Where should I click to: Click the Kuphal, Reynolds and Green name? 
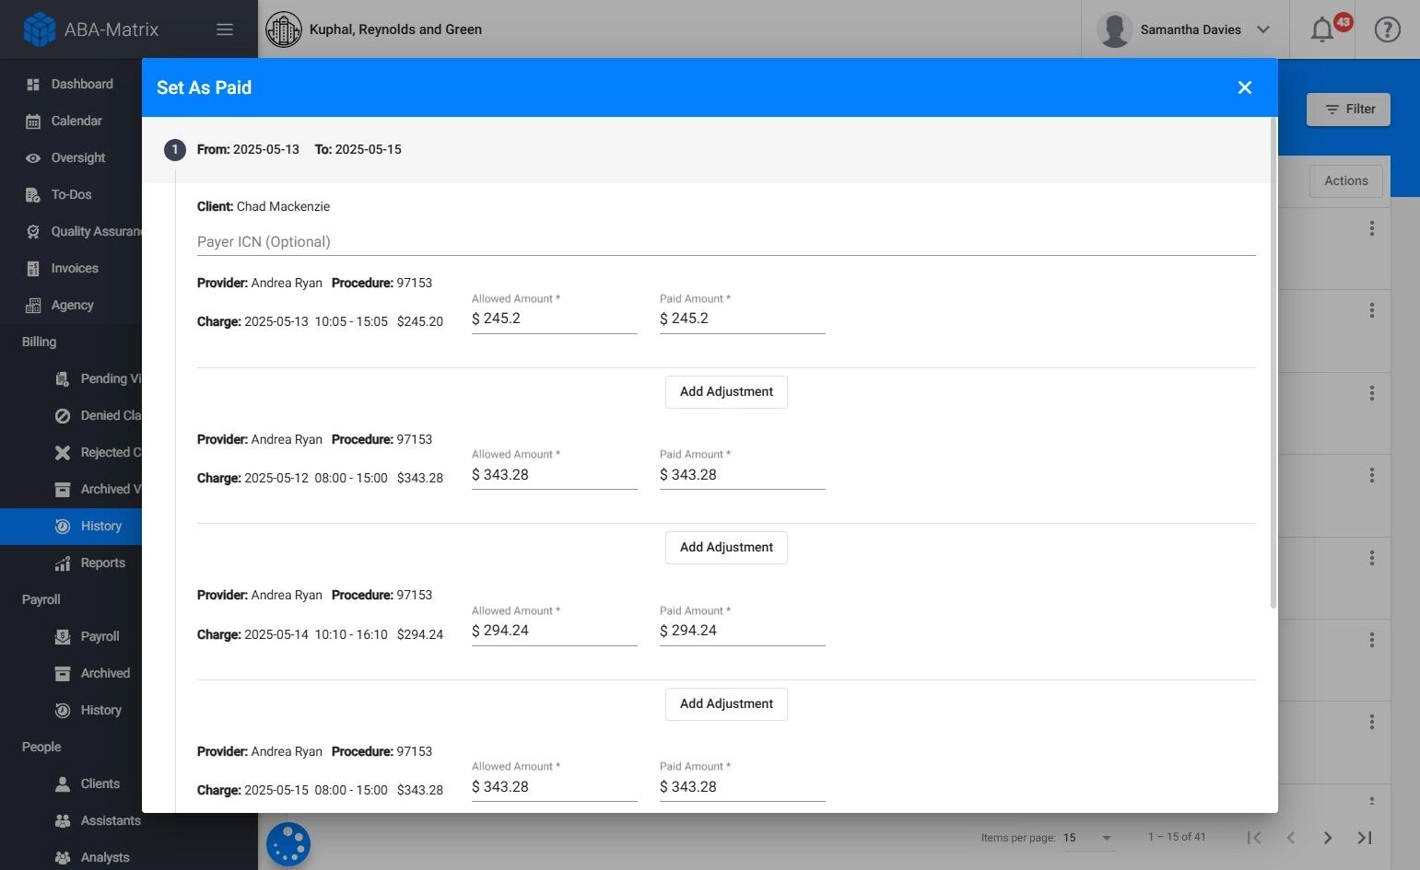(395, 29)
